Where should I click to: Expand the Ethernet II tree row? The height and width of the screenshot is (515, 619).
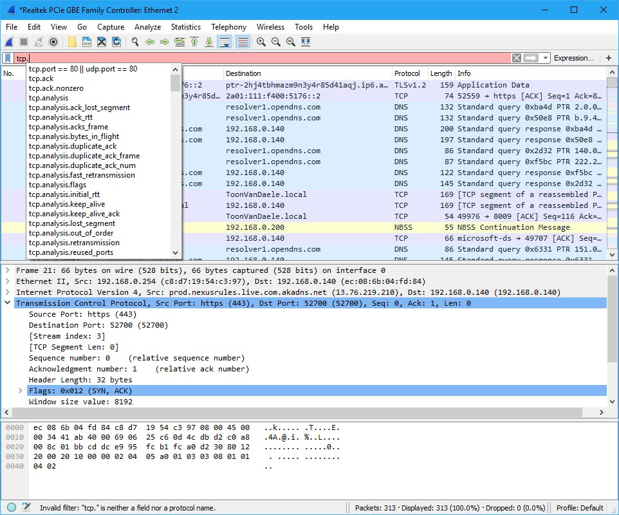click(x=8, y=281)
